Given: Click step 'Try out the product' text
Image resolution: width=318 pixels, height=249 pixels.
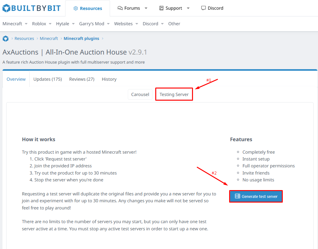Looking at the screenshot, I should (x=75, y=173).
